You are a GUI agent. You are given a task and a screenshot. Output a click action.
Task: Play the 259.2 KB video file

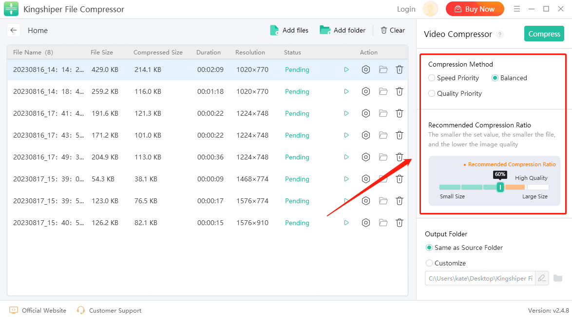click(346, 91)
